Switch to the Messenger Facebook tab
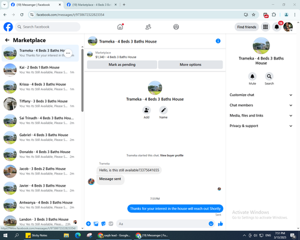300x240 pixels. (36, 5)
